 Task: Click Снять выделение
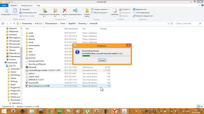coord(141,13)
